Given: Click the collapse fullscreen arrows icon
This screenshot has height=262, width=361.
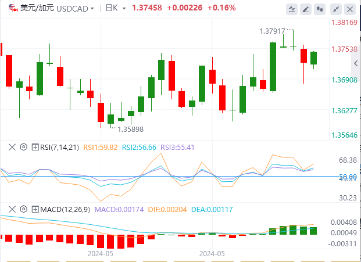Looking at the screenshot, I should pyautogui.click(x=336, y=9).
